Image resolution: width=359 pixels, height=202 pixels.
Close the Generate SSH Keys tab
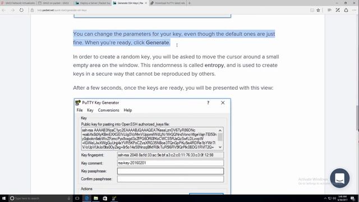coord(146,3)
